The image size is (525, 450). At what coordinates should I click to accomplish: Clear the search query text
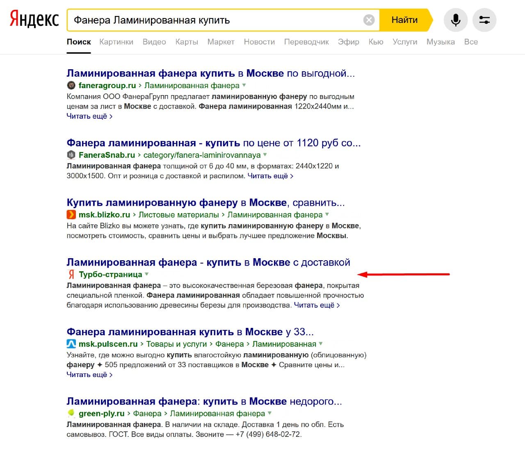369,20
